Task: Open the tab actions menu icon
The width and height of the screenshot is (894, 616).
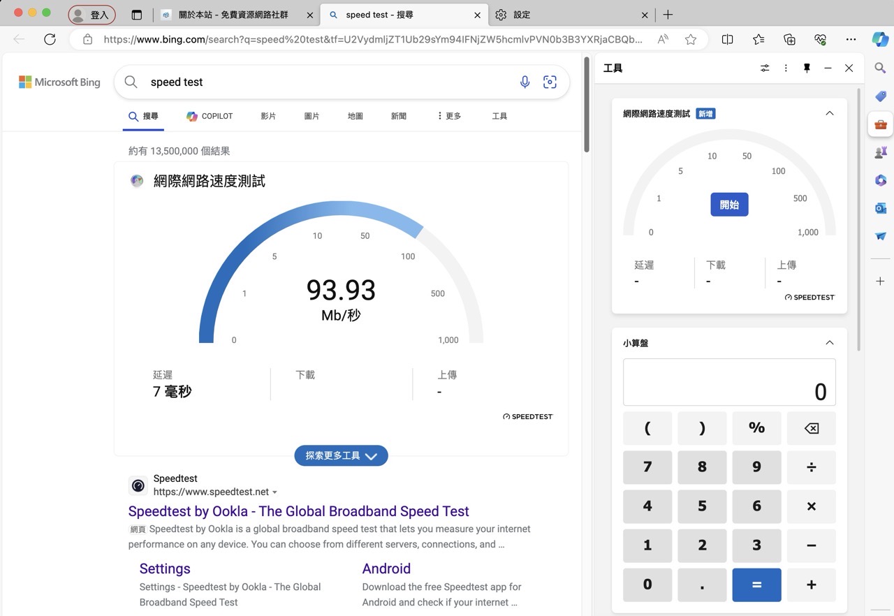Action: 137,15
